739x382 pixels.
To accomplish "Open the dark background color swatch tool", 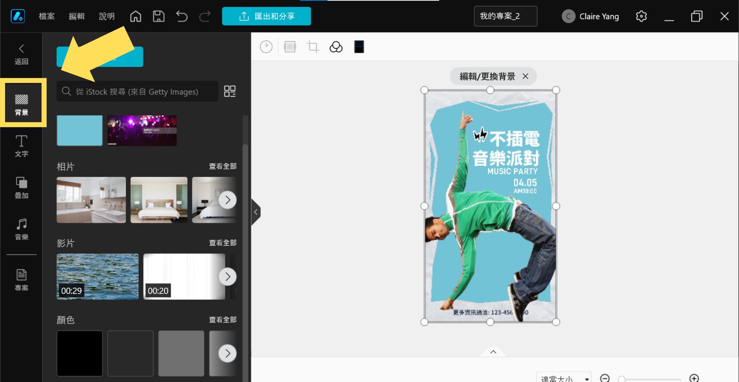I will point(359,47).
